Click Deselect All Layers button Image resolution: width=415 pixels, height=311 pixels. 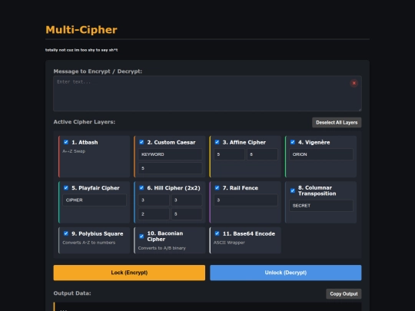337,122
